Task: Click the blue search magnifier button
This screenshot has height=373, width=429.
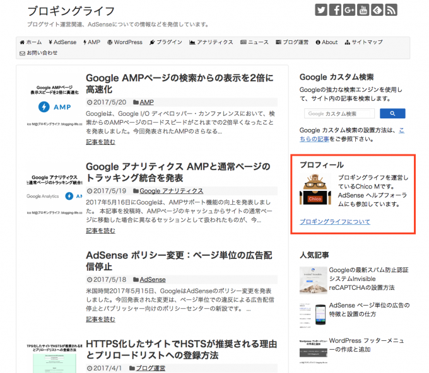Action: pyautogui.click(x=392, y=113)
